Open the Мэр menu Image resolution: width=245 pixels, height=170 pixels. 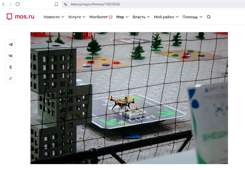[x=122, y=17]
